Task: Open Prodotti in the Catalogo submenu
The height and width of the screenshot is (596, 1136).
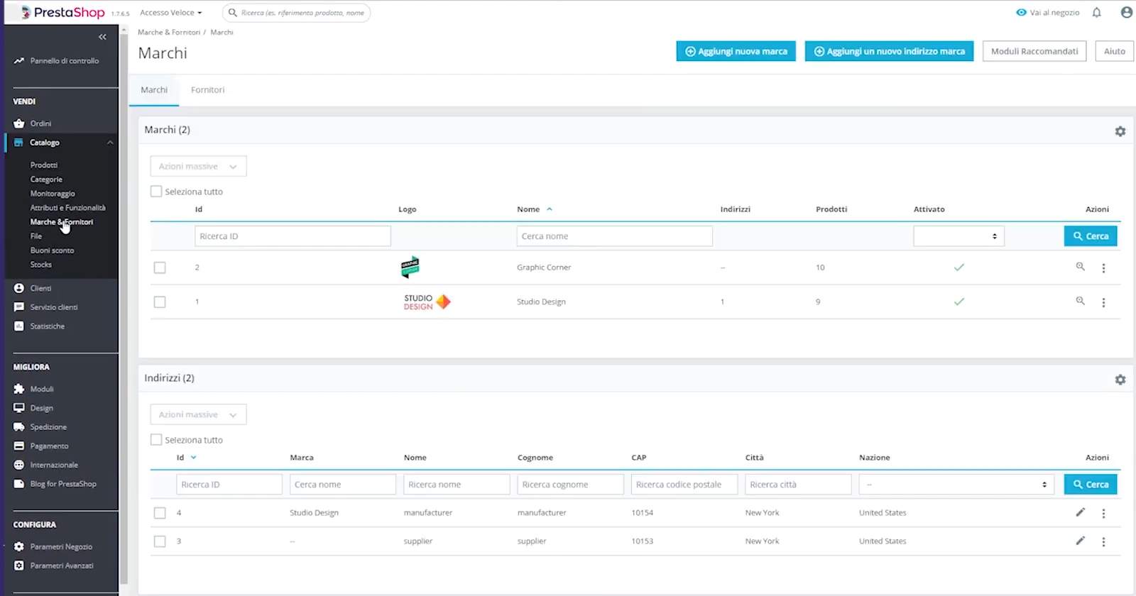Action: (44, 165)
